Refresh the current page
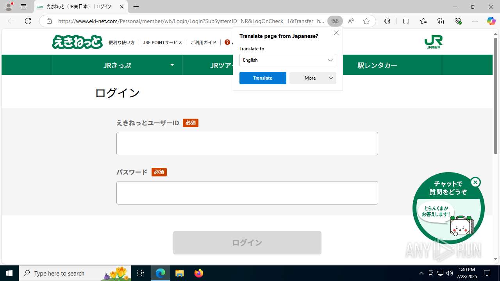Image resolution: width=500 pixels, height=281 pixels. click(28, 21)
